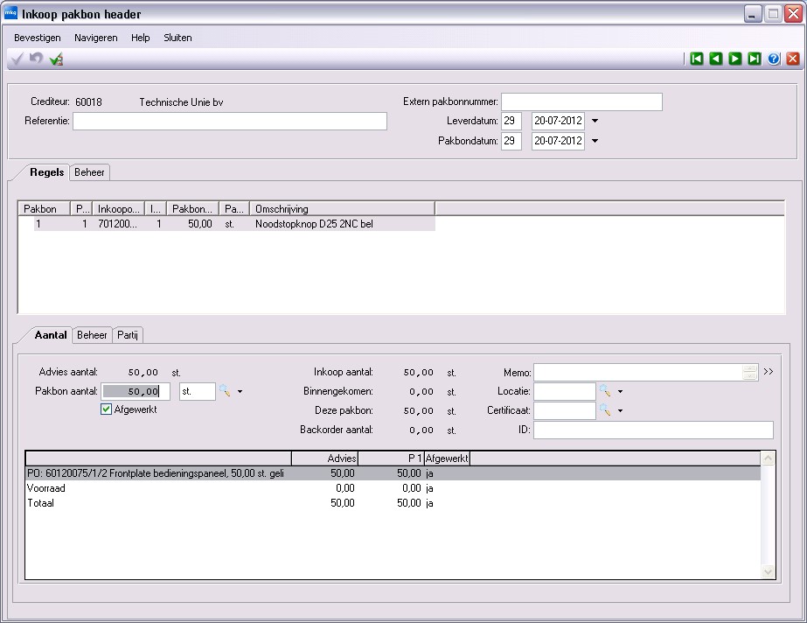This screenshot has width=807, height=623.
Task: Click the Afgewerkt column header in lower grid
Action: coord(447,458)
